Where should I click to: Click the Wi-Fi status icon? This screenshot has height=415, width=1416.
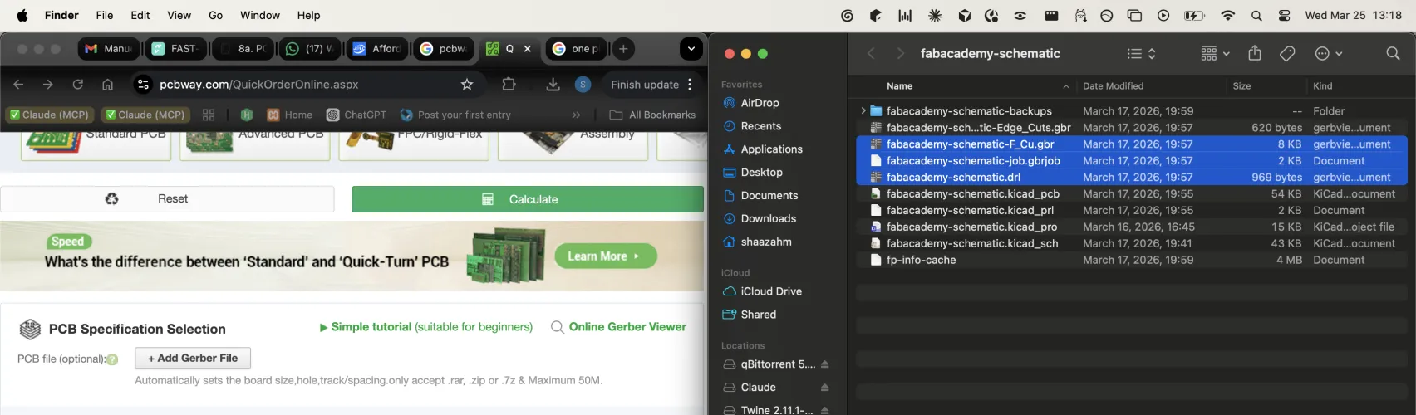[1227, 15]
